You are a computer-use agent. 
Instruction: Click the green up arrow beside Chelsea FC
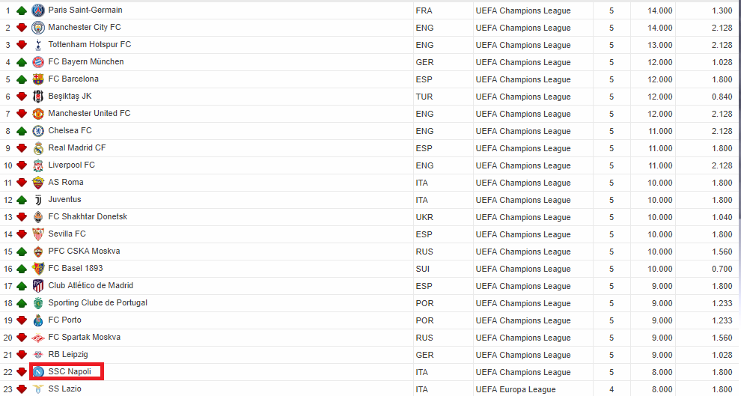[x=22, y=131]
